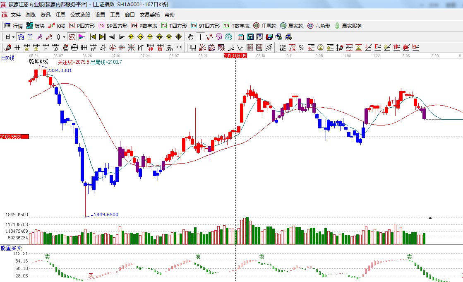Open the 交易委托 menu
Screen dimensions: 463x282
pos(149,14)
